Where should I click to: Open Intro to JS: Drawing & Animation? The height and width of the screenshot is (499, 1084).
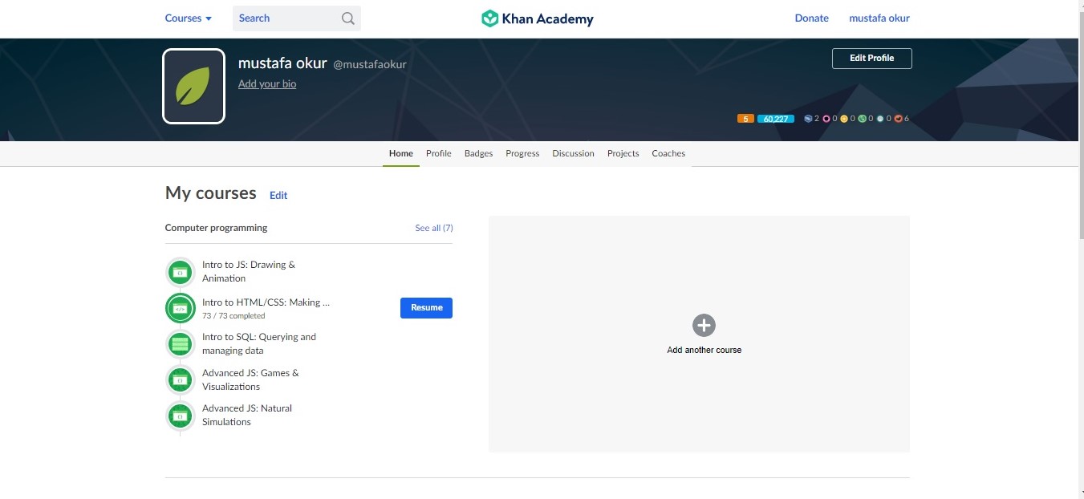249,271
